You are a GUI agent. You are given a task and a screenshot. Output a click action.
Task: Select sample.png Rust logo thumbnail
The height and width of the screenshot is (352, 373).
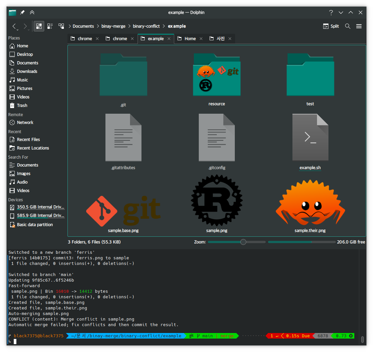pyautogui.click(x=217, y=200)
